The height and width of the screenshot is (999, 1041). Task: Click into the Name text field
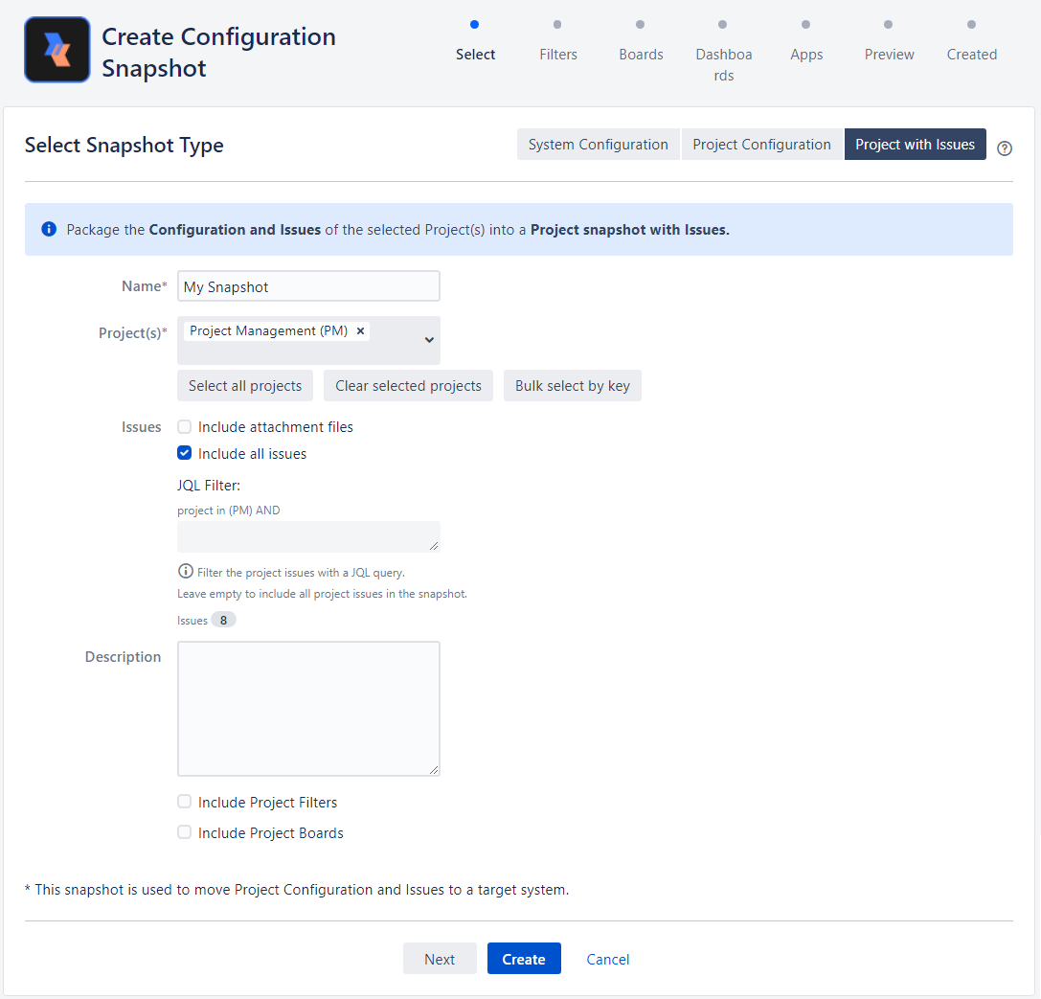[x=308, y=286]
